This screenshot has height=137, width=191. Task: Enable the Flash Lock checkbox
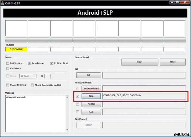pyautogui.click(x=8, y=68)
